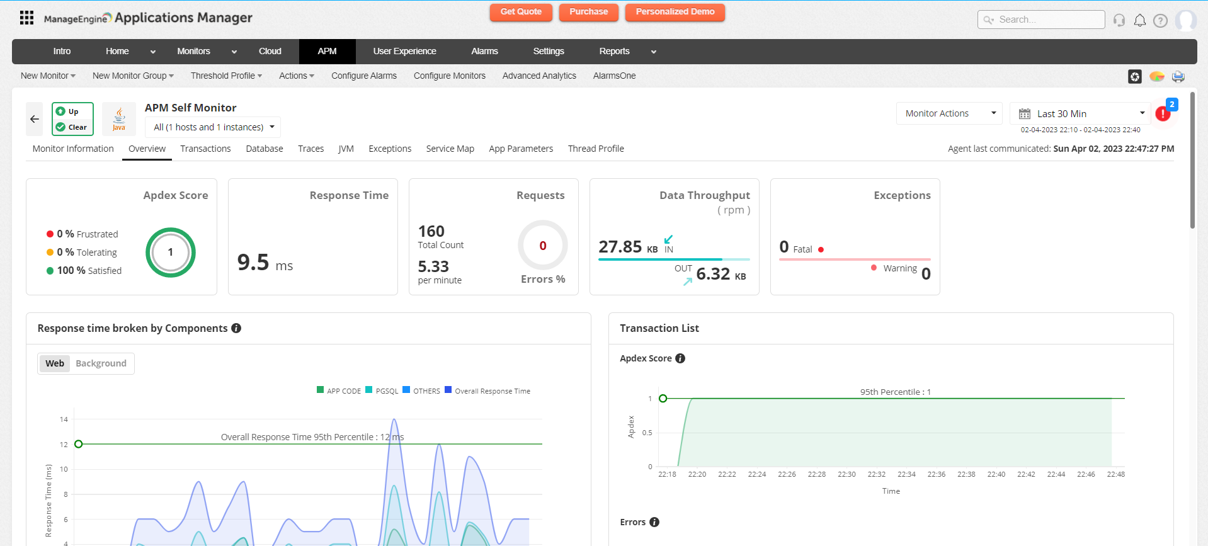Switch to the Transactions tab
This screenshot has height=546, width=1208.
205,149
